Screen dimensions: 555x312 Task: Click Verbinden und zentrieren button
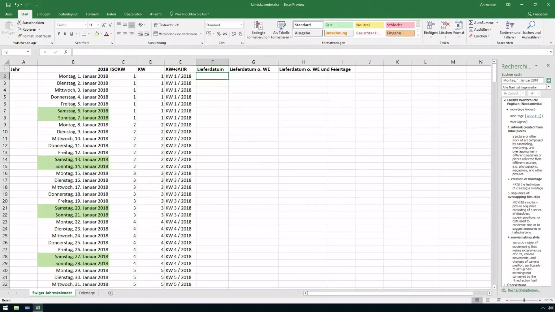175,34
